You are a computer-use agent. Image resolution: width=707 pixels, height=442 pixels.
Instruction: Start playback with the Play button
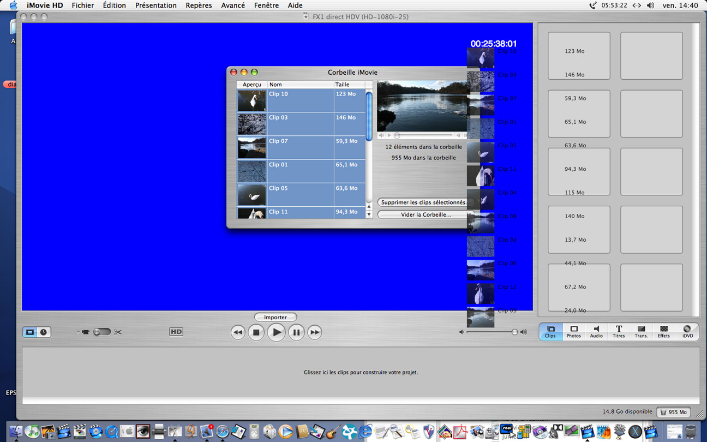coord(277,332)
